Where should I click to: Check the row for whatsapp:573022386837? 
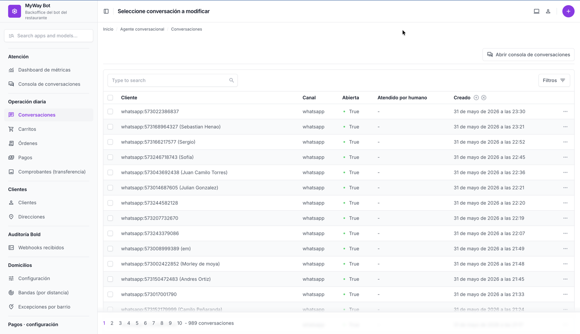110,111
